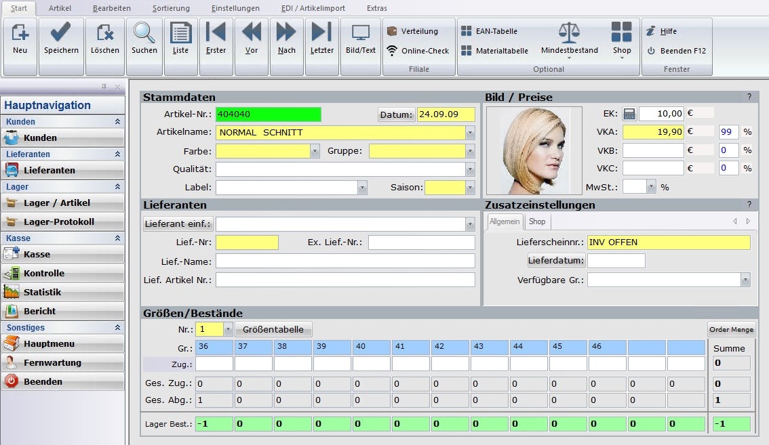This screenshot has height=445, width=769.
Task: Run the Online-Check wifi tool
Action: pyautogui.click(x=418, y=51)
